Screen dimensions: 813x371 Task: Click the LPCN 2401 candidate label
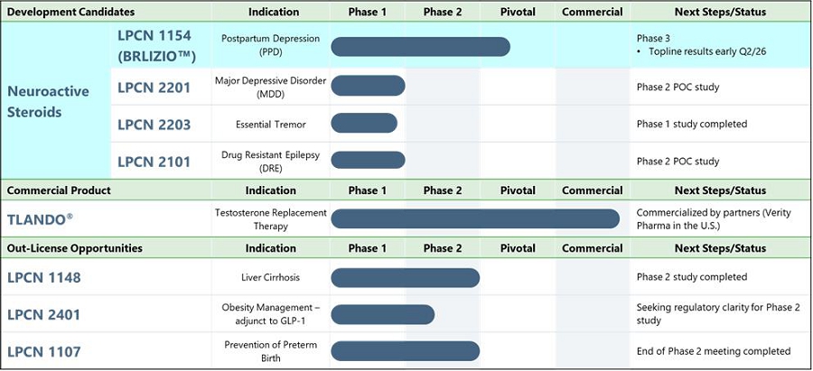[44, 314]
